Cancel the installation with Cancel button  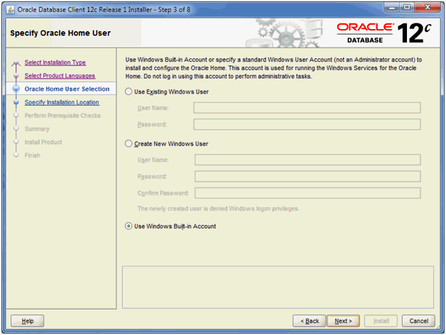pyautogui.click(x=418, y=321)
